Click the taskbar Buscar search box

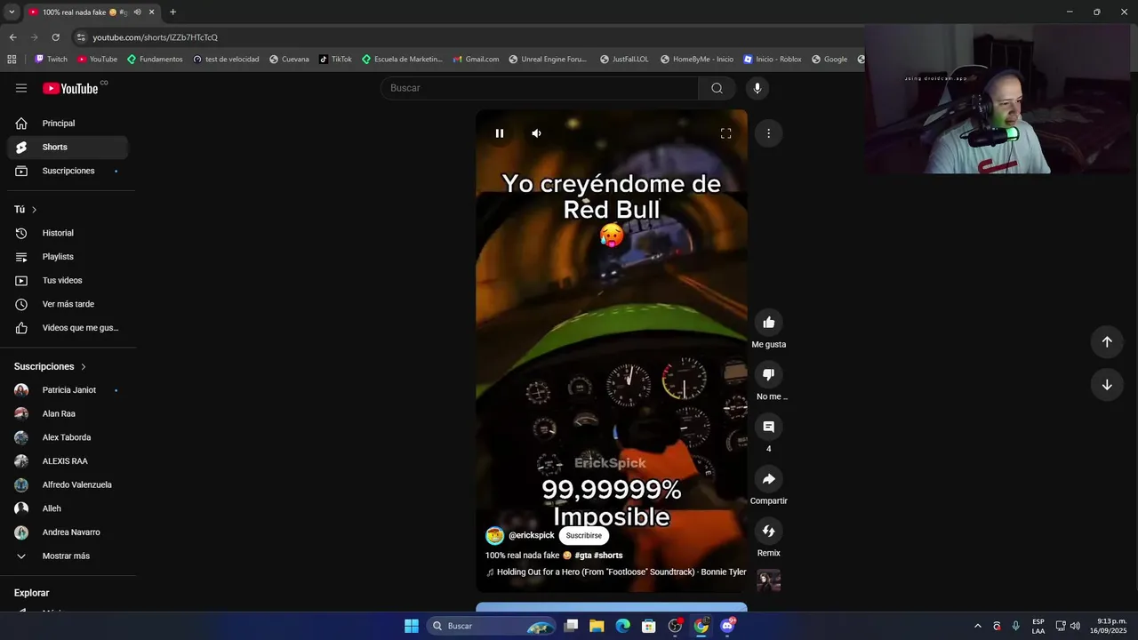point(492,626)
